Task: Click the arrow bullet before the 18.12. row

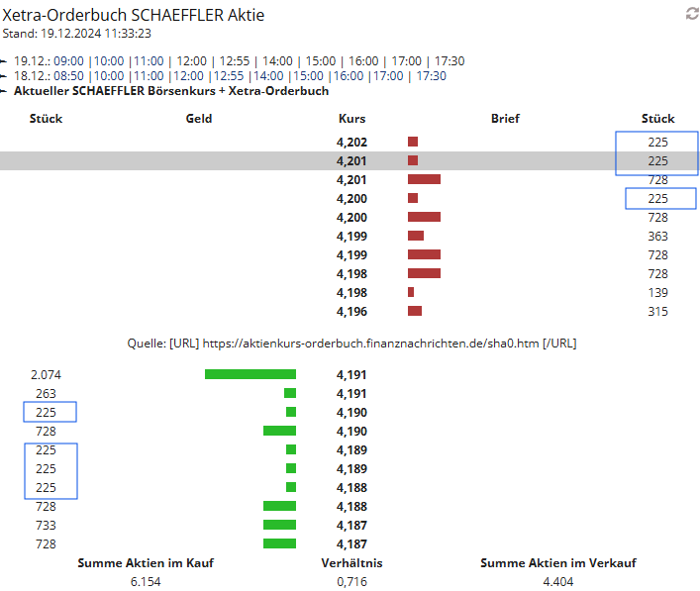Action: tap(5, 76)
